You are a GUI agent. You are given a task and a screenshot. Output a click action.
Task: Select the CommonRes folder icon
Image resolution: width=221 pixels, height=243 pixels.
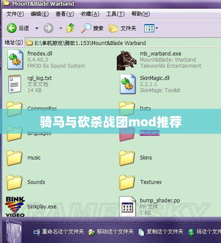(x=14, y=109)
